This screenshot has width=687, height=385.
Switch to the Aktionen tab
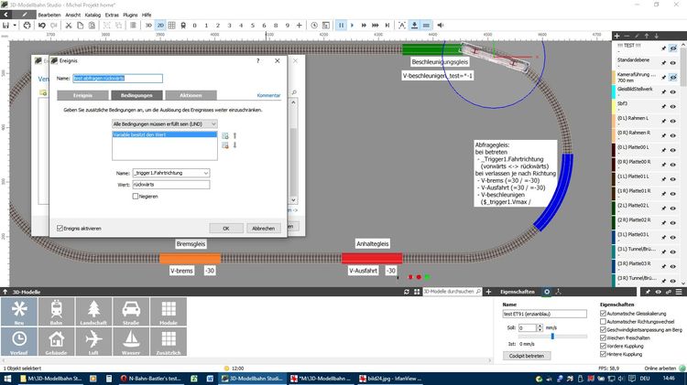pos(191,95)
